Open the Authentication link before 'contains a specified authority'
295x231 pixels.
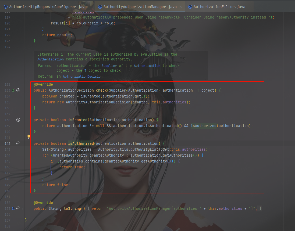[x=50, y=59]
